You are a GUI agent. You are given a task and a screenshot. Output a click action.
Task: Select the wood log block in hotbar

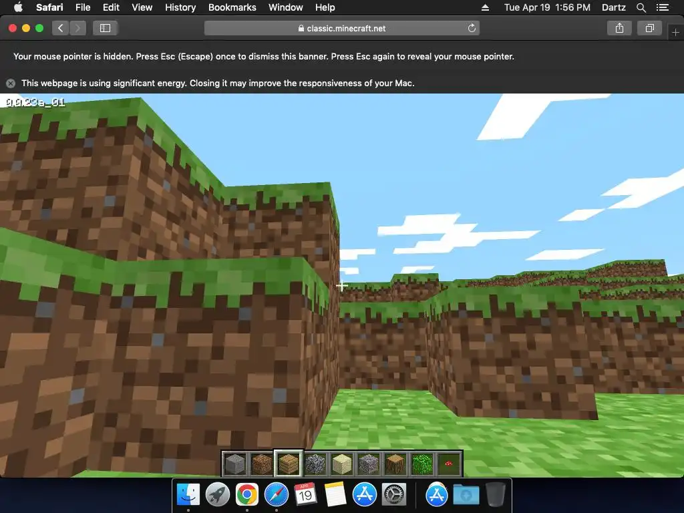[395, 464]
